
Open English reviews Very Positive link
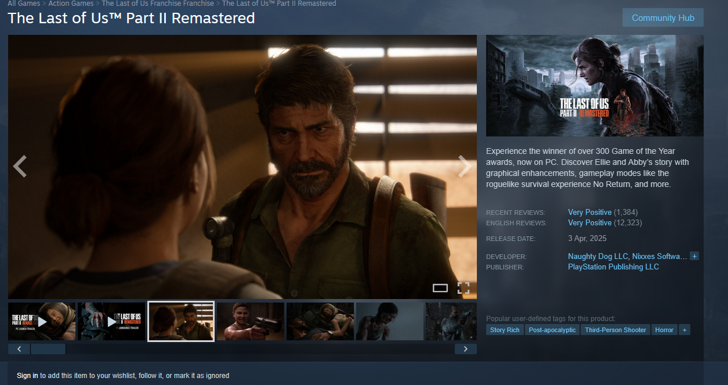590,223
